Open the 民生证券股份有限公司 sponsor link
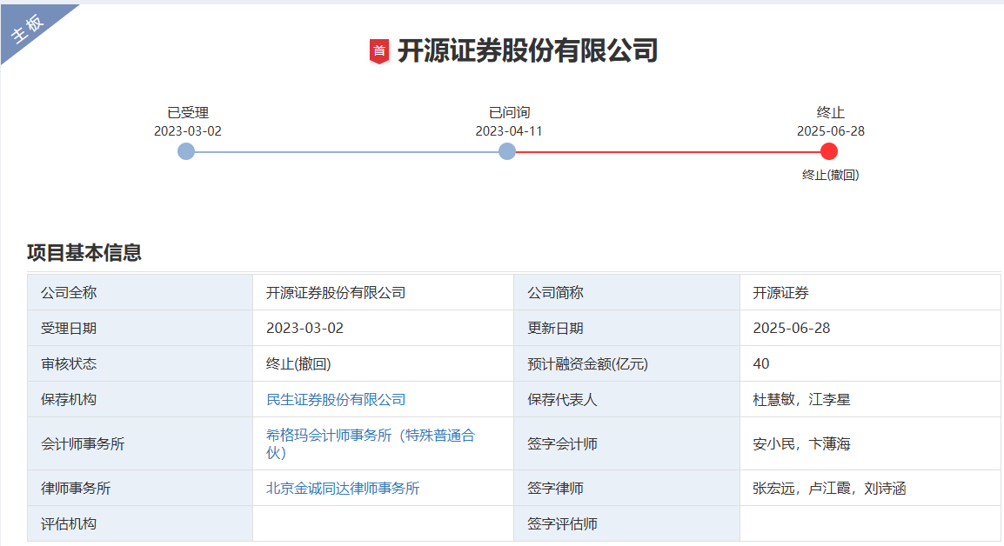Viewport: 1004px width, 546px height. point(336,400)
